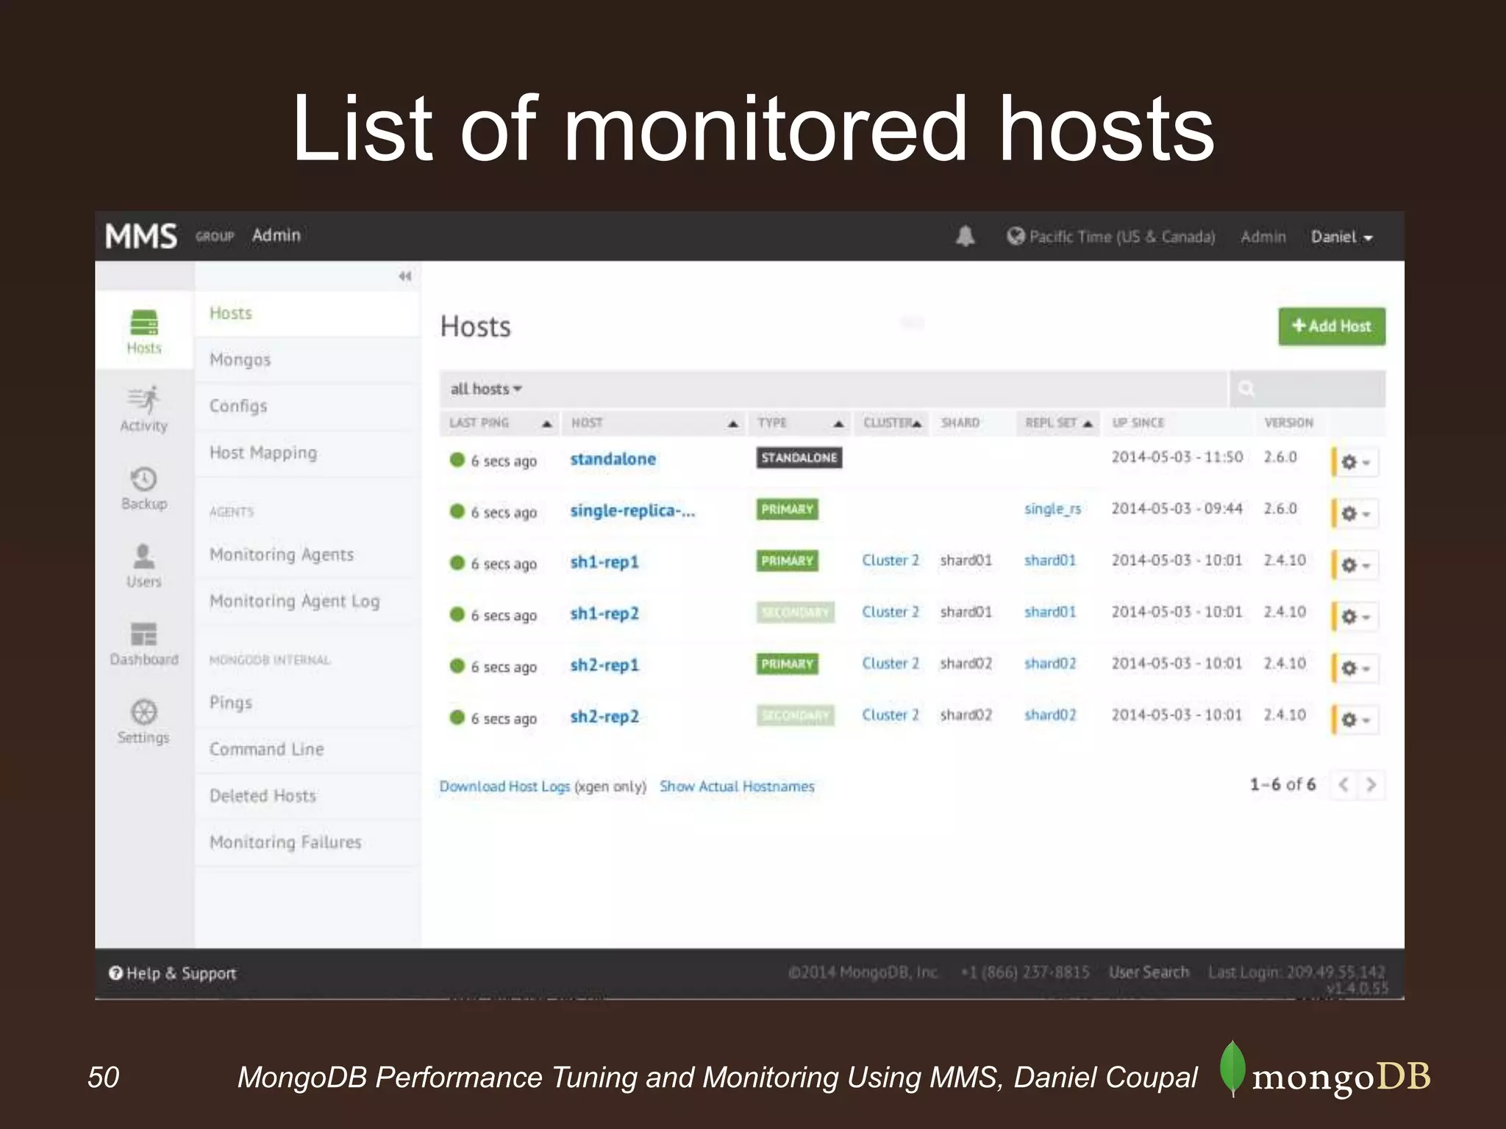Click the Admin group name
Image resolution: width=1506 pixels, height=1129 pixels.
pos(276,235)
